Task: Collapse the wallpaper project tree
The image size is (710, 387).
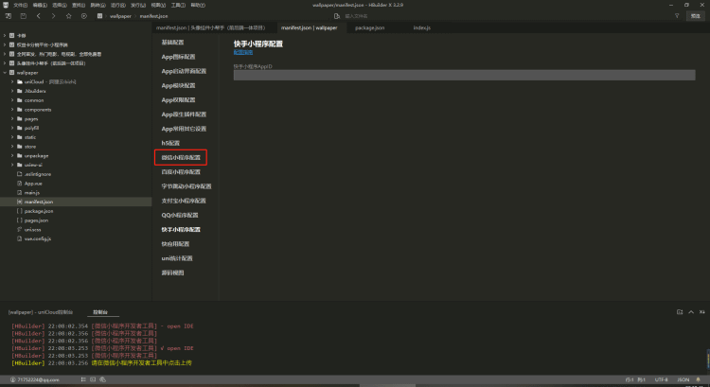Action: pos(5,73)
